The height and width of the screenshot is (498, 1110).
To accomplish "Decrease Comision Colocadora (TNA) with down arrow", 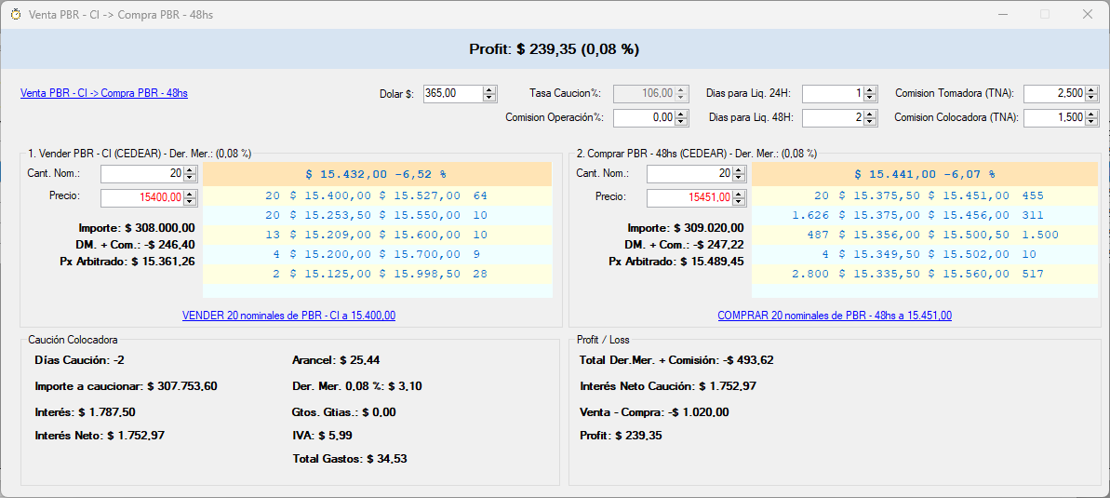I will coord(1092,123).
